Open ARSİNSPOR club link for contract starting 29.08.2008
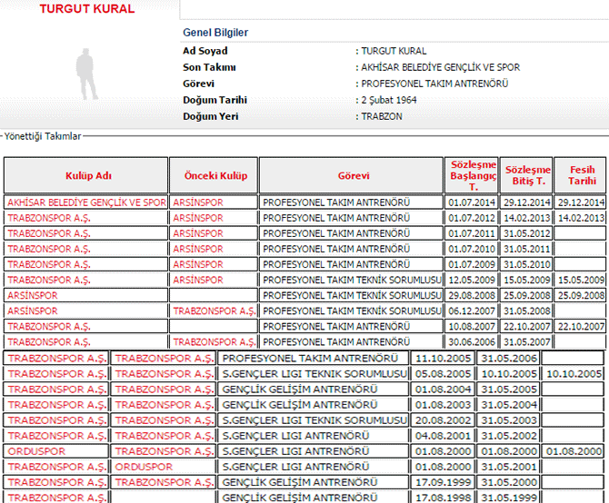Screen dimensions: 609x503 coord(32,295)
